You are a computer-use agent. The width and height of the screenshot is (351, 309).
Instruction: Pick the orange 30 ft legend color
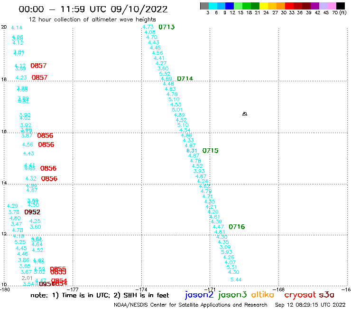[x=281, y=6]
